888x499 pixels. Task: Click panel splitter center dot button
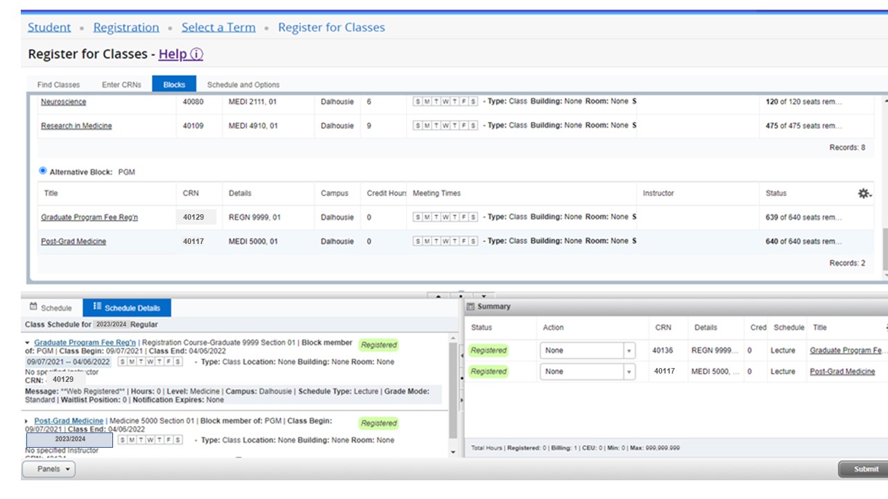[x=461, y=295]
